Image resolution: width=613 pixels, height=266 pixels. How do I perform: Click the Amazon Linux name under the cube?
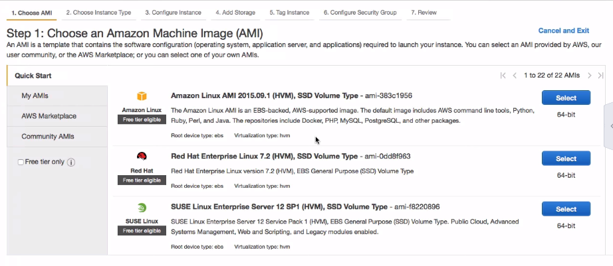142,110
